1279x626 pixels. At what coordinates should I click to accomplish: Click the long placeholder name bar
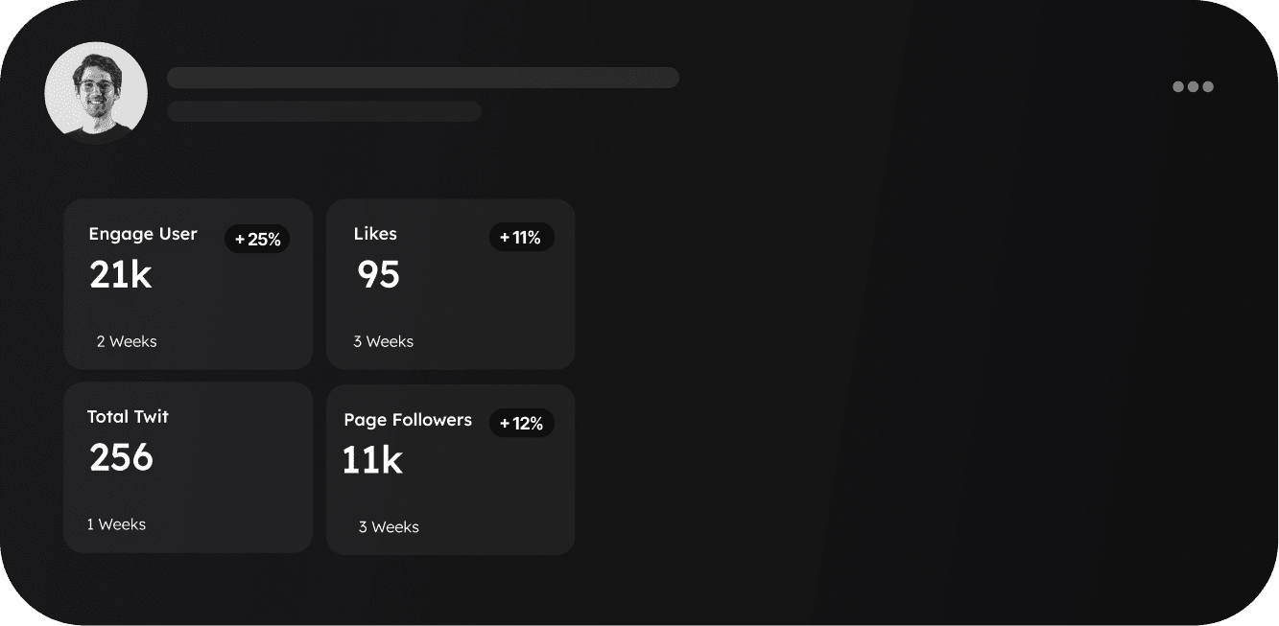(423, 78)
